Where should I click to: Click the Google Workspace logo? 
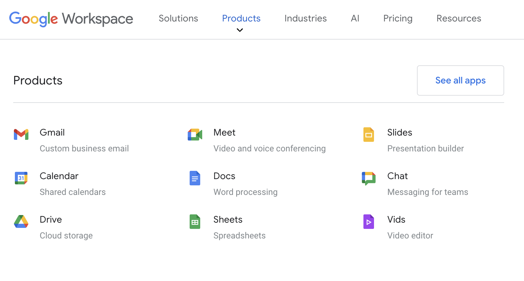click(x=71, y=19)
